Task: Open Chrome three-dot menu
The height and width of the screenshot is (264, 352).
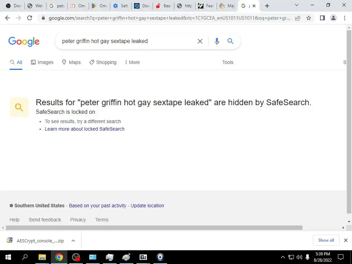Action: click(344, 18)
